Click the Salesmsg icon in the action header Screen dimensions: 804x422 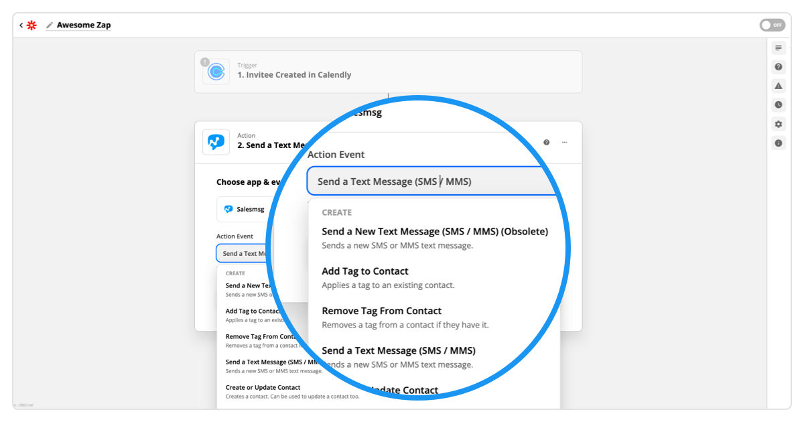coord(216,142)
